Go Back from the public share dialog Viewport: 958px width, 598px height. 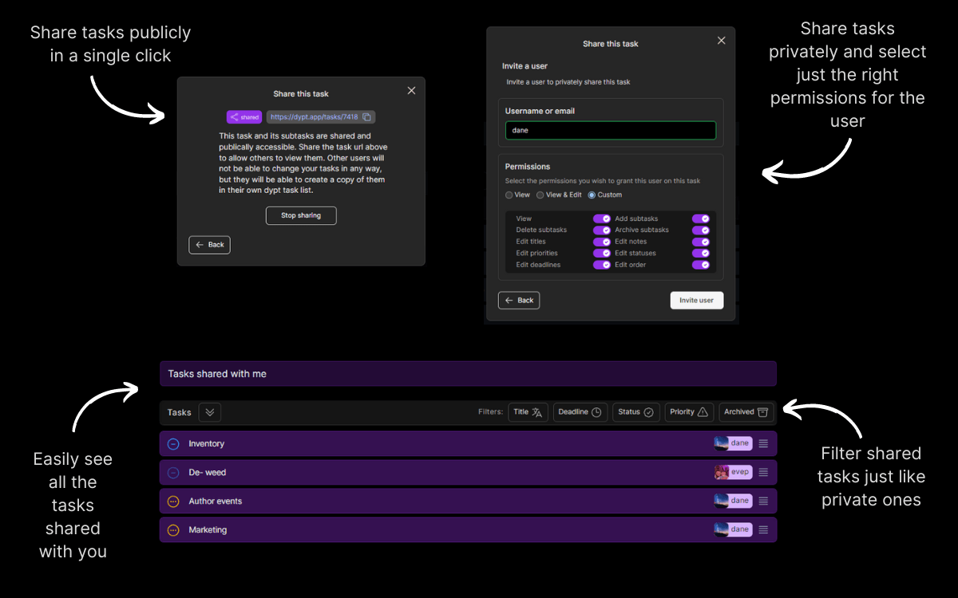(210, 245)
